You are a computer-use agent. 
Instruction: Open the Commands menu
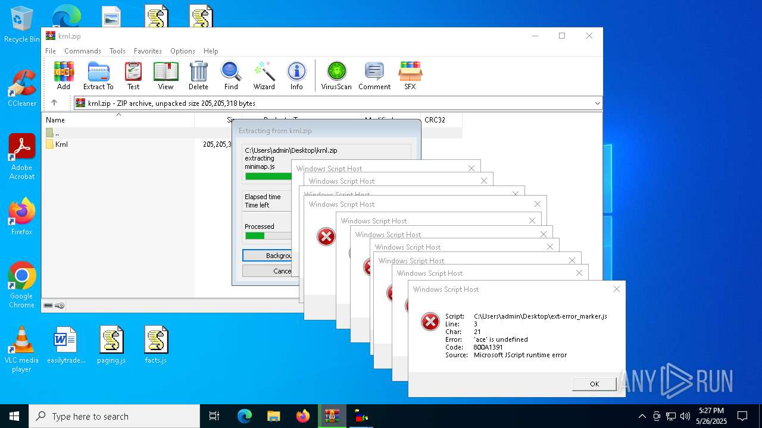click(83, 51)
